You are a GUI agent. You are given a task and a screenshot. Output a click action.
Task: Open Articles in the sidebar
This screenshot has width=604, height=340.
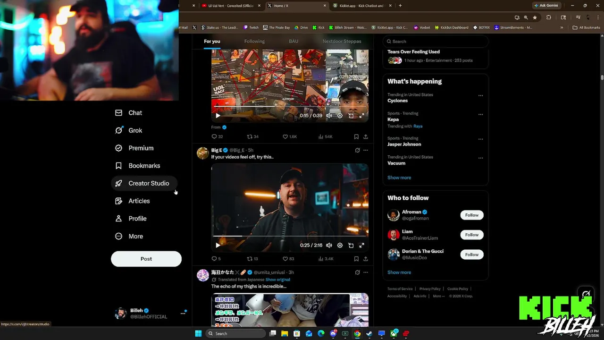point(133,201)
